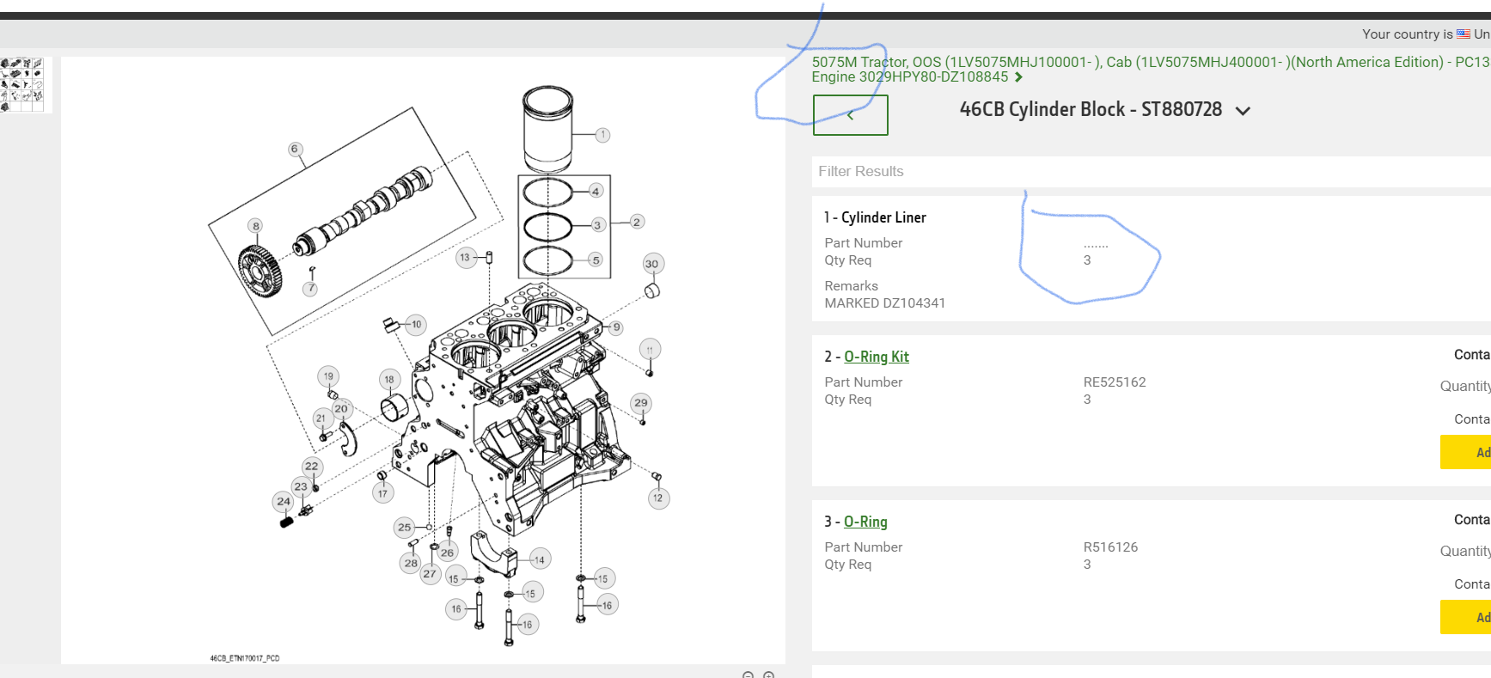The height and width of the screenshot is (678, 1491).
Task: Click the zoom in magnifier icon below diagram
Action: click(x=769, y=675)
